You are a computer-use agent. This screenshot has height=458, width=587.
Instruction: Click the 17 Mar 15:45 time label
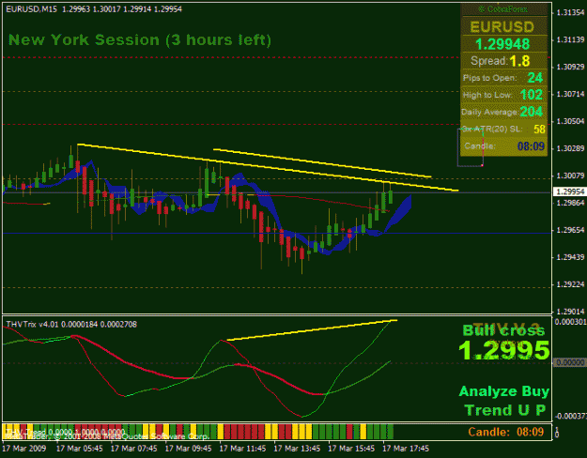pyautogui.click(x=351, y=449)
